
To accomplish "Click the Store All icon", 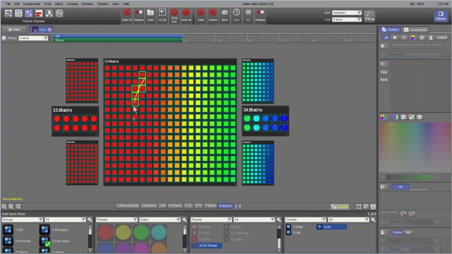I will coord(186,12).
